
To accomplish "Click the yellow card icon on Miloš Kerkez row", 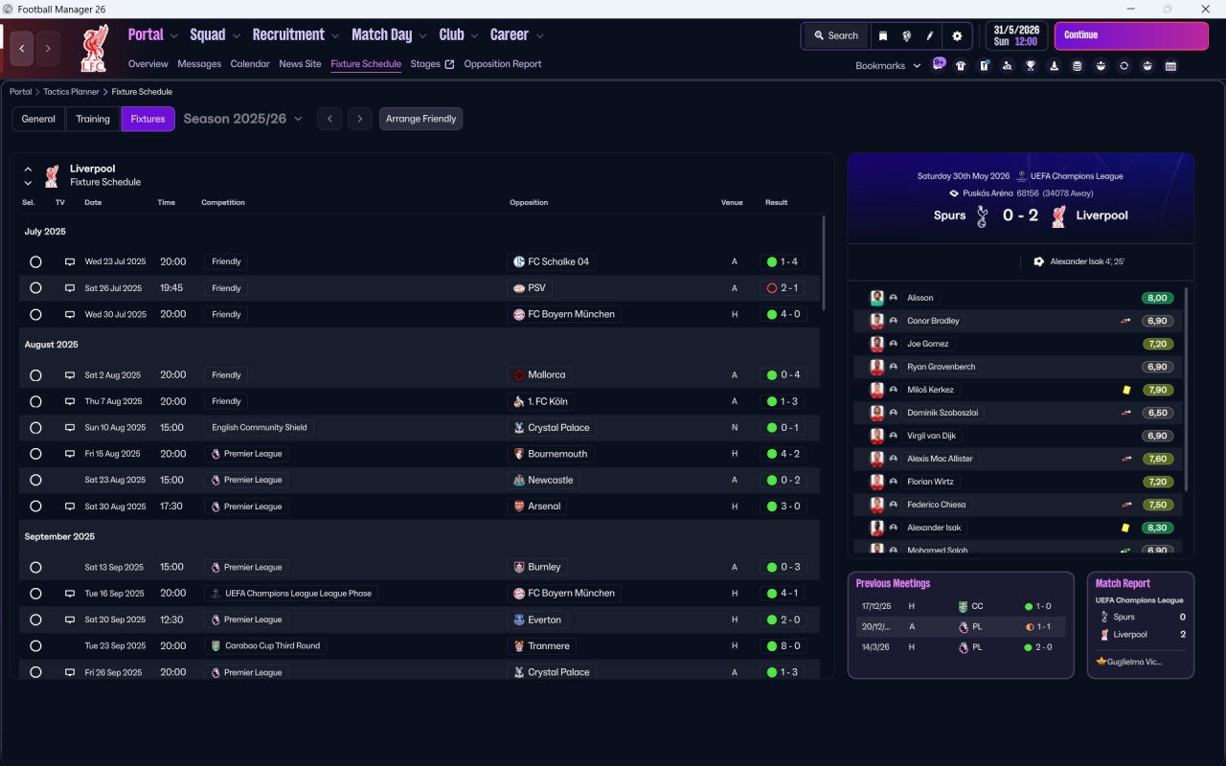I will [x=1126, y=390].
